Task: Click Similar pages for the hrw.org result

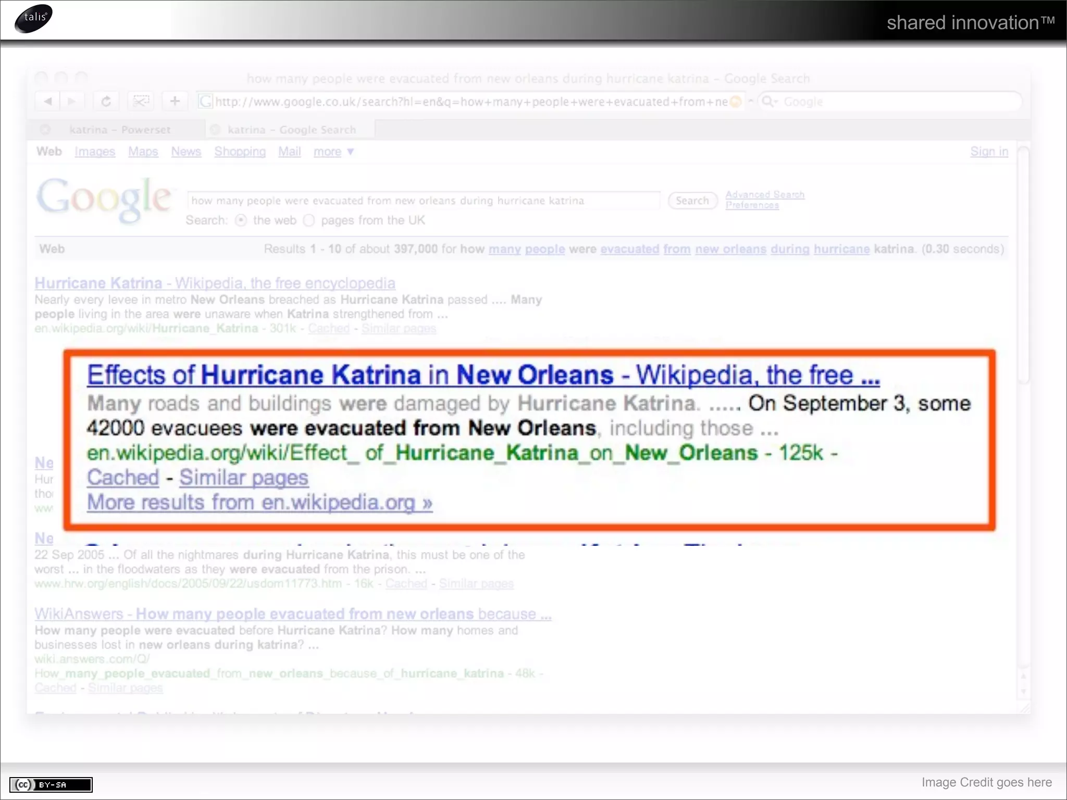Action: [476, 584]
